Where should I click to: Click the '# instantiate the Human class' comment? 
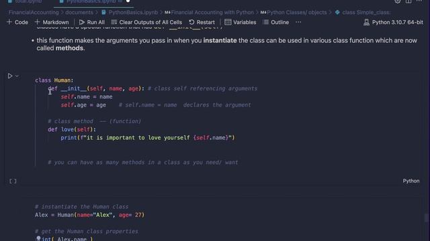click(x=81, y=207)
